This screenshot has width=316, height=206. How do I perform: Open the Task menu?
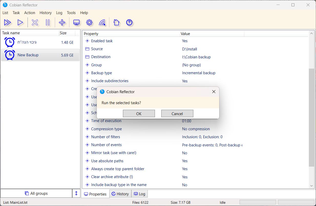click(x=16, y=13)
